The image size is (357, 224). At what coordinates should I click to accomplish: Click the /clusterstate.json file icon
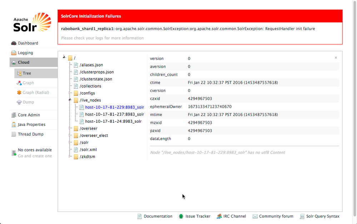(x=76, y=79)
